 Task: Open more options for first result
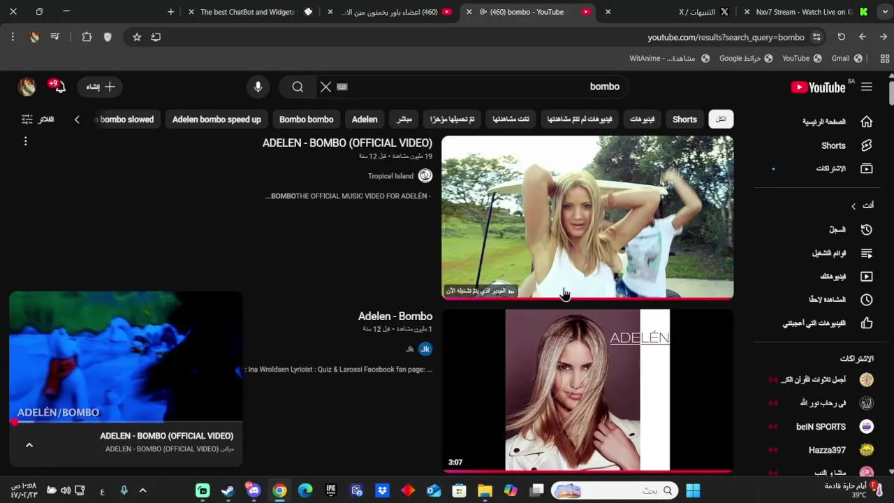click(25, 141)
